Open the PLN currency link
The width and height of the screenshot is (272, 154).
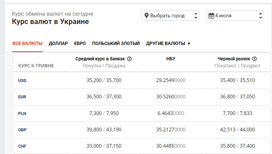pyautogui.click(x=22, y=113)
